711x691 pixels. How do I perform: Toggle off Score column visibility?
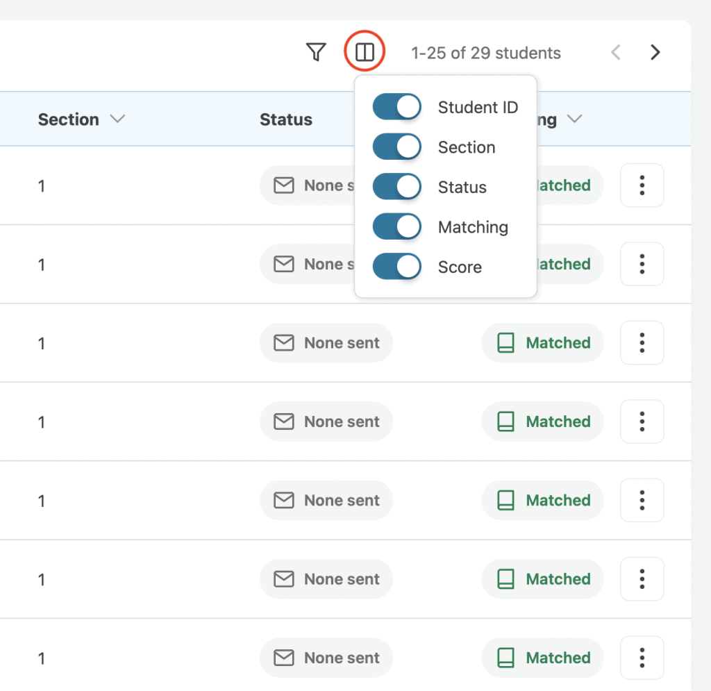pos(396,266)
